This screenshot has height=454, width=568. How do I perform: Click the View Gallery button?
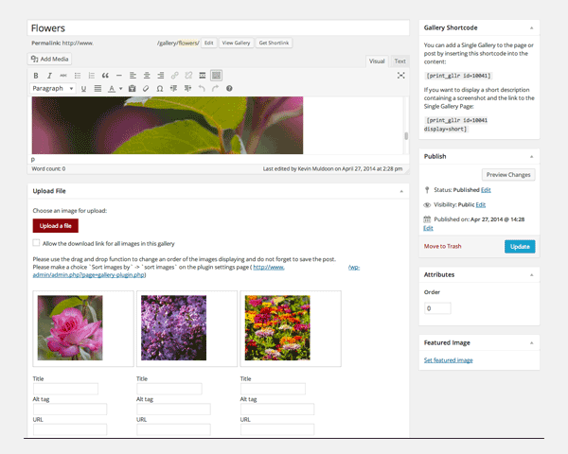[236, 43]
